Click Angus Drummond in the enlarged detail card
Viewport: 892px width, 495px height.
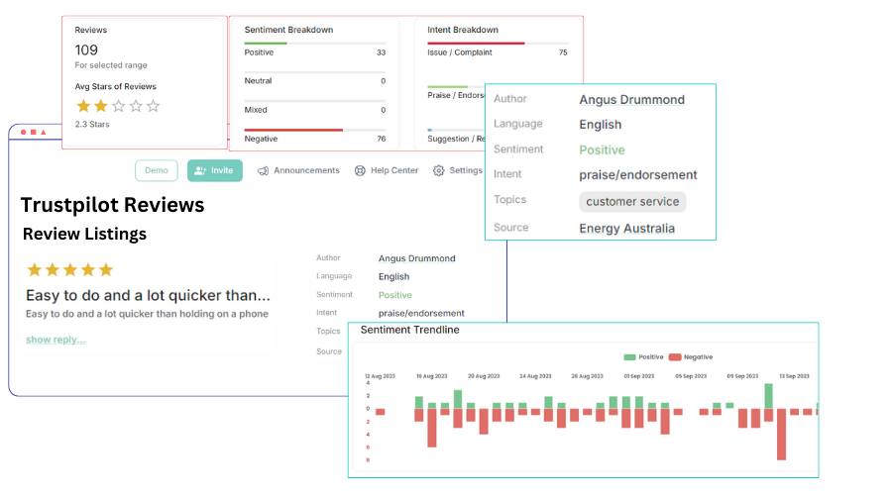pyautogui.click(x=632, y=100)
